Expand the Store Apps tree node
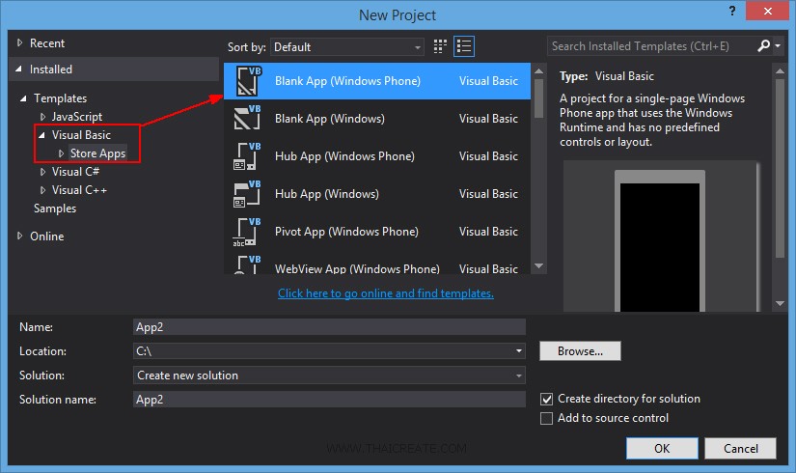 pos(62,153)
